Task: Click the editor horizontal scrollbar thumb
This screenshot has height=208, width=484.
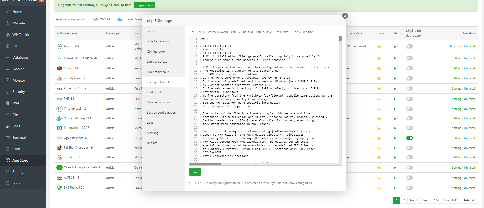Action: pyautogui.click(x=205, y=164)
